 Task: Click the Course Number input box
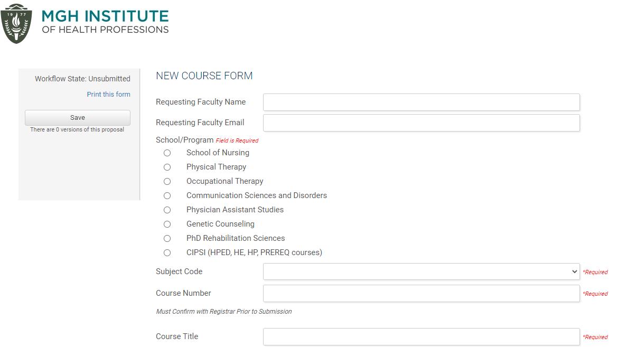pos(421,293)
